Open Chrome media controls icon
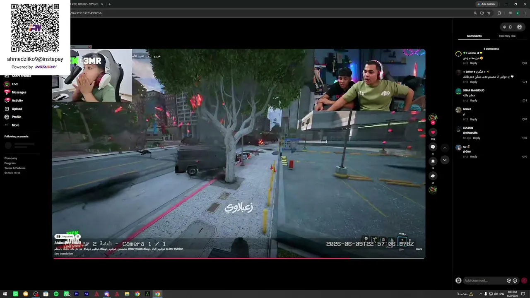 (x=510, y=13)
